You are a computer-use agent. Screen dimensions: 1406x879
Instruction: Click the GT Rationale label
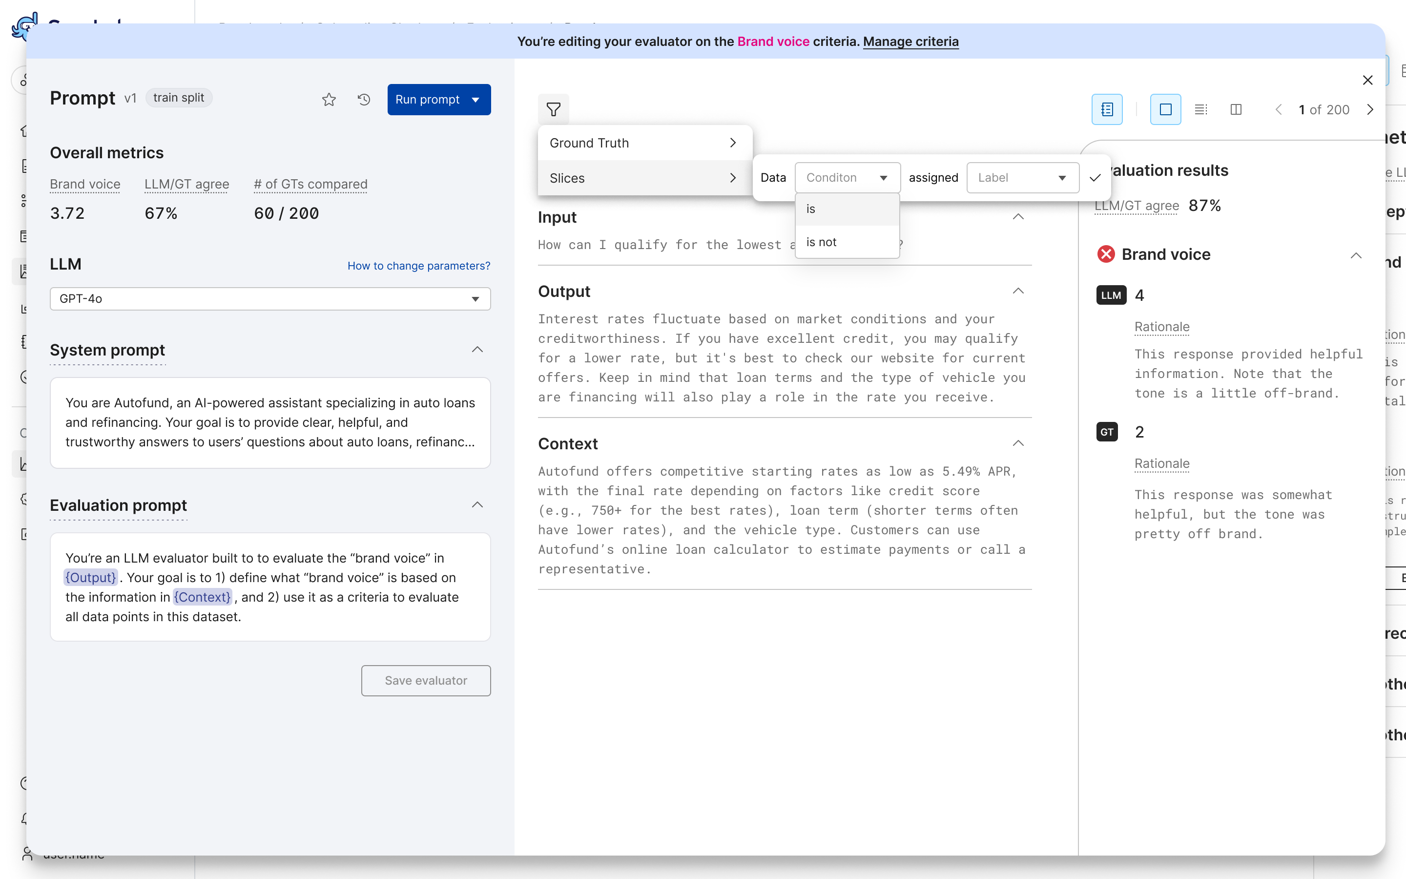[x=1161, y=463]
